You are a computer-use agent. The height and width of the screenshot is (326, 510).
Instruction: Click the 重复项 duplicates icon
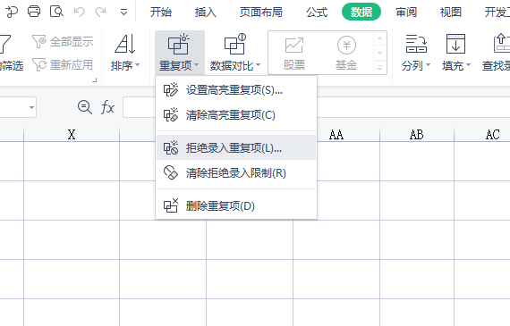(178, 44)
